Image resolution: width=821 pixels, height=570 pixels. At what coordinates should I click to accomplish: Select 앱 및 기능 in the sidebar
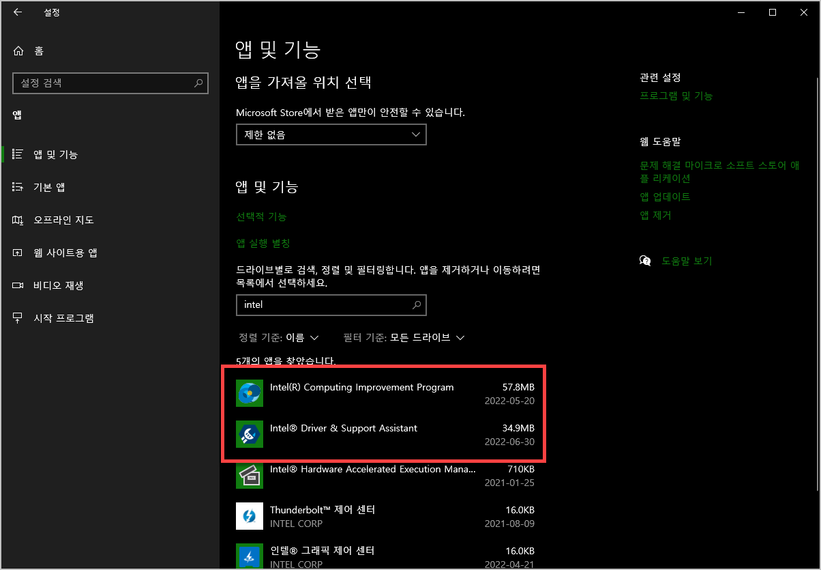tap(109, 154)
